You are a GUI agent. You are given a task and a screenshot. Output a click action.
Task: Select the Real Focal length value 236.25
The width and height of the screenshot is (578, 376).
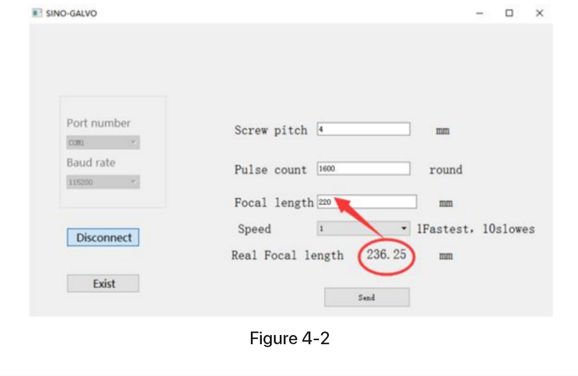coord(386,255)
